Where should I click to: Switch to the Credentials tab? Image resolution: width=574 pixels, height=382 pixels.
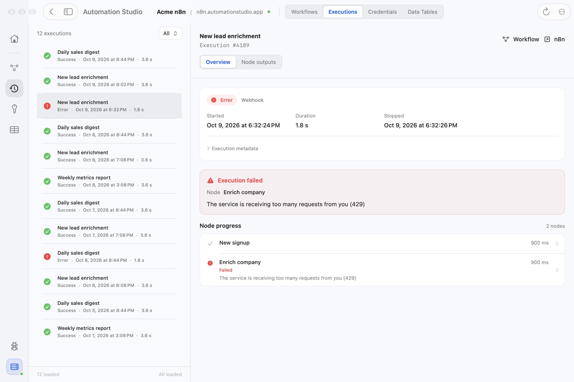(x=382, y=12)
